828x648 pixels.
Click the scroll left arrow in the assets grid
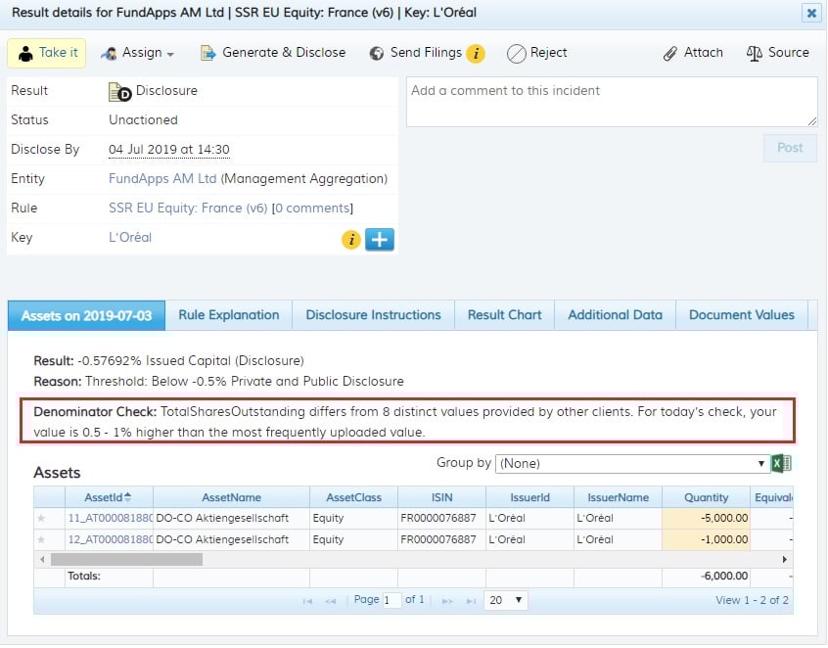click(x=42, y=560)
